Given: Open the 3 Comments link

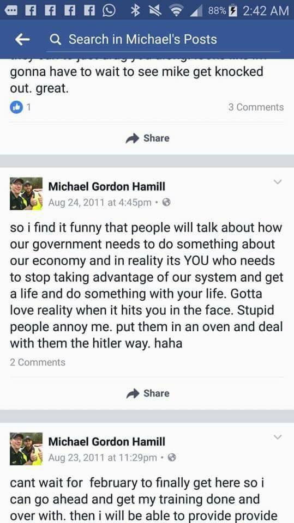Looking at the screenshot, I should [256, 107].
